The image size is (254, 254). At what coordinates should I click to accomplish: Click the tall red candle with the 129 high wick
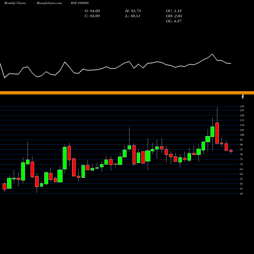pyautogui.click(x=217, y=133)
